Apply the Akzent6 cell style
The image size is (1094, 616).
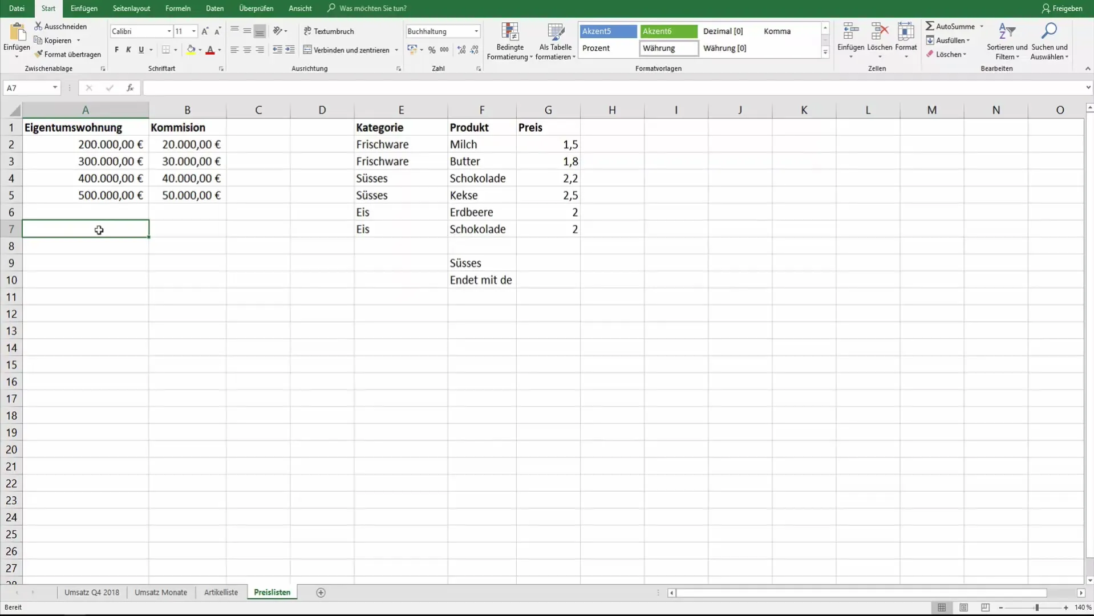[x=668, y=31]
